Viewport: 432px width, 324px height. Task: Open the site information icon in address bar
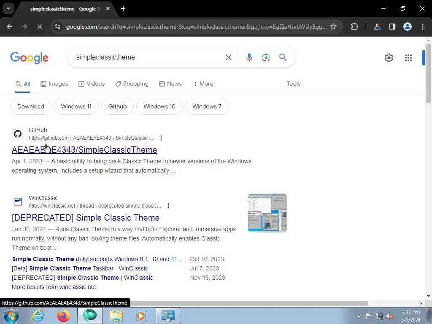(58, 27)
